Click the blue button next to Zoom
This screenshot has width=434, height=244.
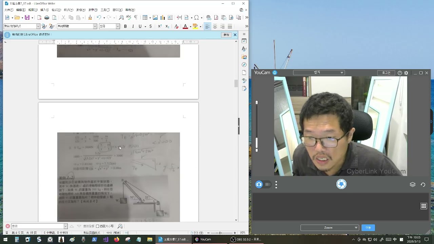coord(368,228)
